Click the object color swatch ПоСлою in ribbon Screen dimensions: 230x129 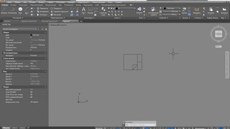pyautogui.click(x=165, y=9)
